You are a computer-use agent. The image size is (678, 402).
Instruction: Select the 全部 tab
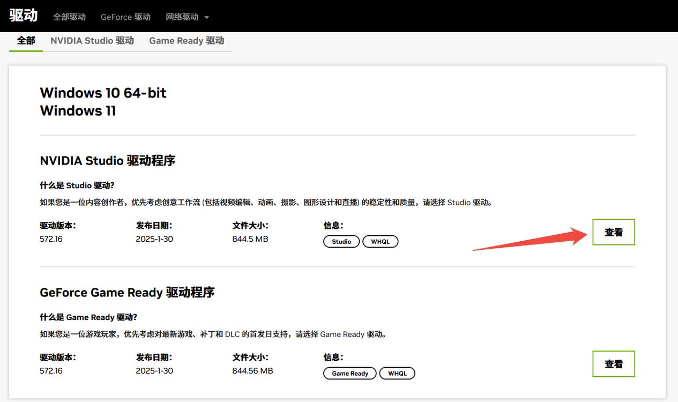click(25, 40)
